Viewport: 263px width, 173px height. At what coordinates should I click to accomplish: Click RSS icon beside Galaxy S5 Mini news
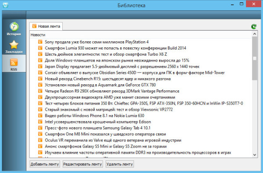click(x=40, y=146)
